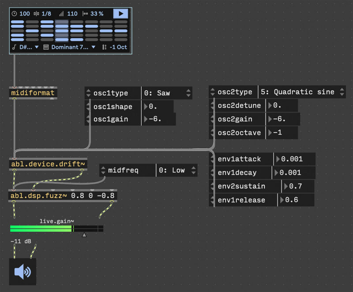Toggle the top-right step sequencer cell
353x292 pixels.
(121, 22)
